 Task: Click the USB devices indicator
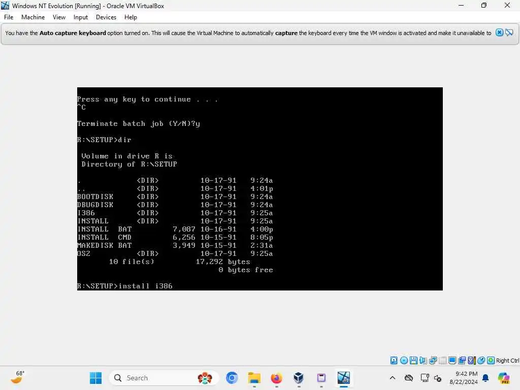[442, 360]
